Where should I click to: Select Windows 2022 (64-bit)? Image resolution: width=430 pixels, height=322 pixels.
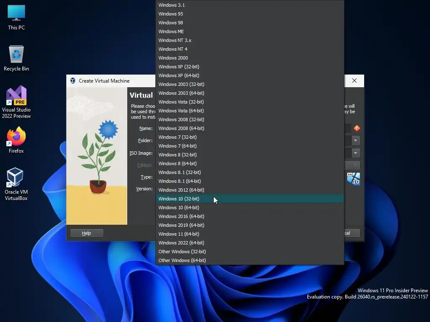click(250, 243)
